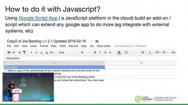Toggle strikethrough formatting
Image resolution: width=188 pixels, height=105 pixels.
(x=105, y=52)
